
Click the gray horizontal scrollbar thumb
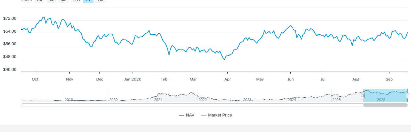tap(385, 105)
